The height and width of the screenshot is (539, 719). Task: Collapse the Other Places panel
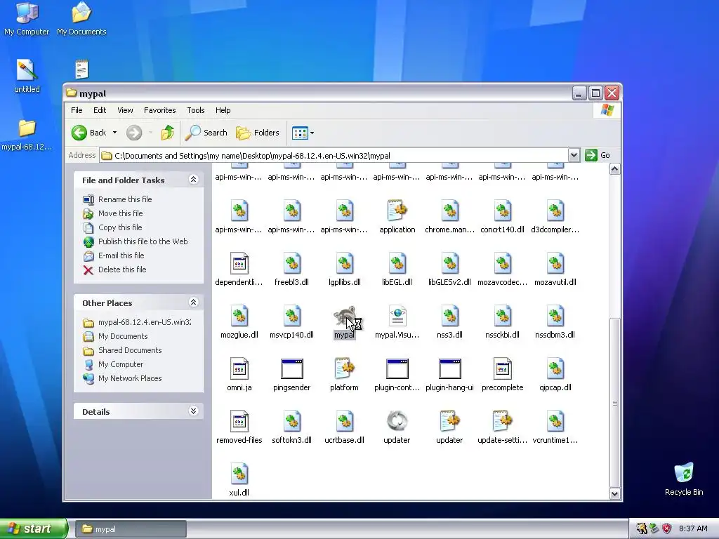click(194, 302)
